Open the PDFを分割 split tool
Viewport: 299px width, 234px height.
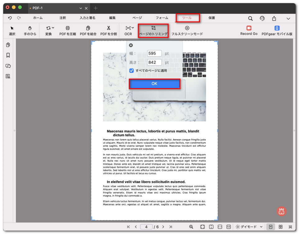tap(108, 30)
